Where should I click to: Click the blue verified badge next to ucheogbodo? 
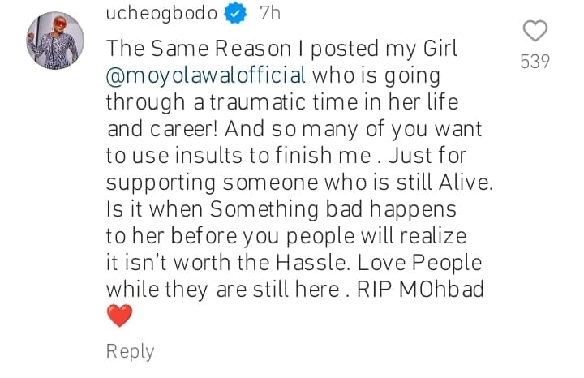click(x=235, y=14)
